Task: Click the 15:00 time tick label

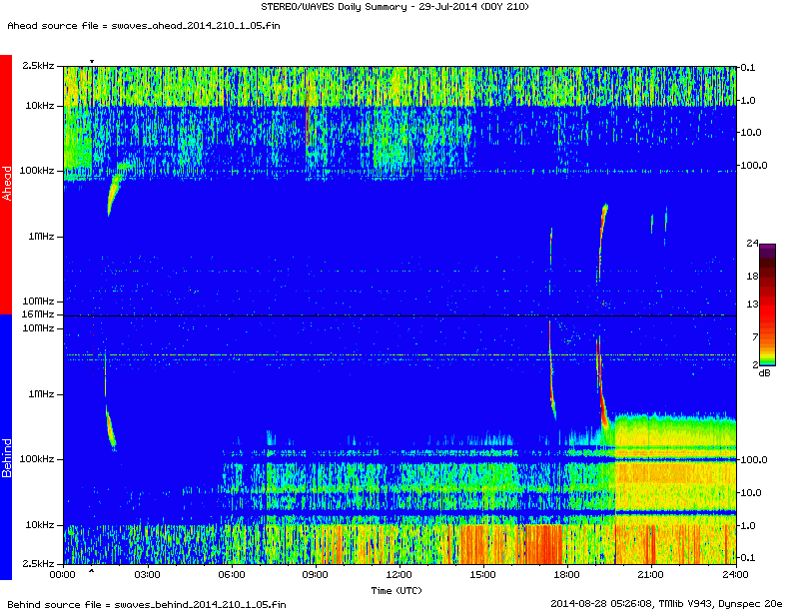Action: click(x=482, y=575)
